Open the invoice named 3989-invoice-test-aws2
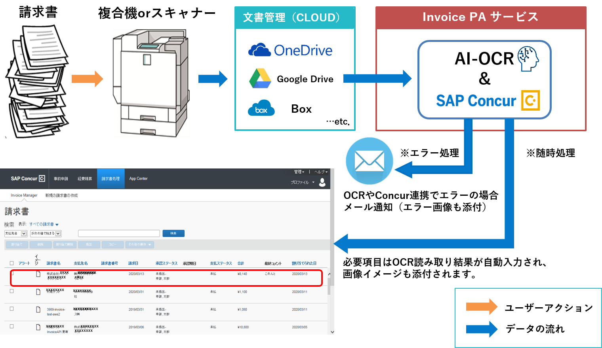This screenshot has height=348, width=602. [56, 312]
